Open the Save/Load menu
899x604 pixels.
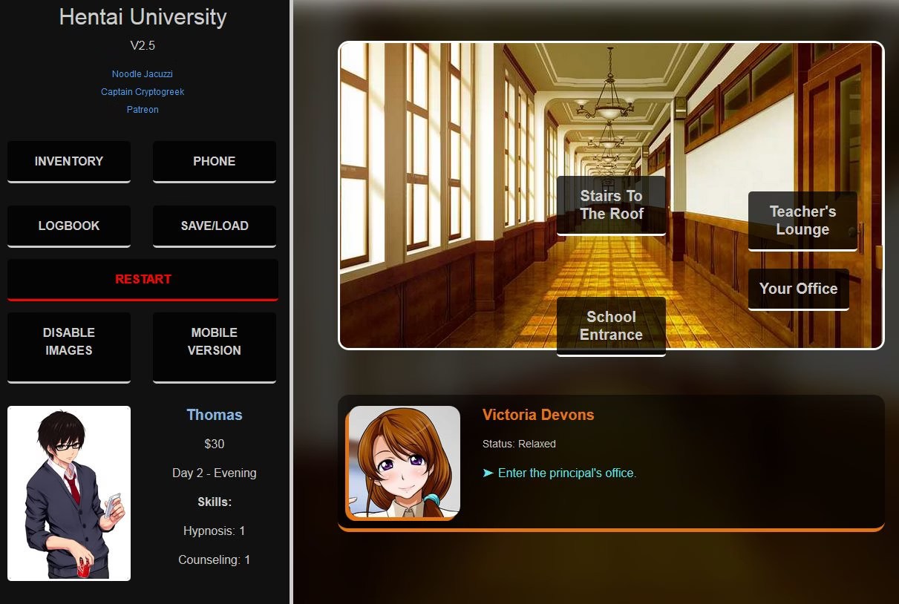click(x=214, y=226)
